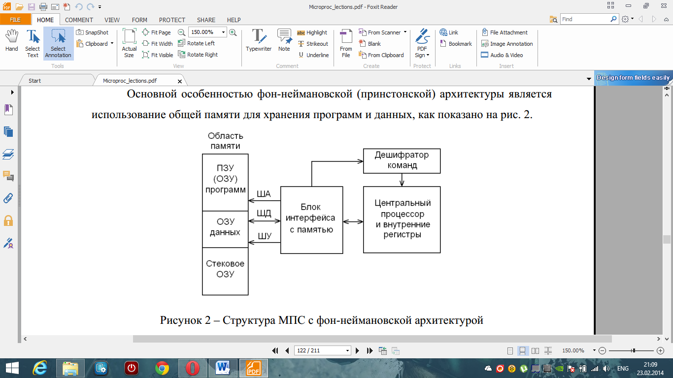
Task: Expand the left navigation panel arrow
Action: (x=12, y=92)
